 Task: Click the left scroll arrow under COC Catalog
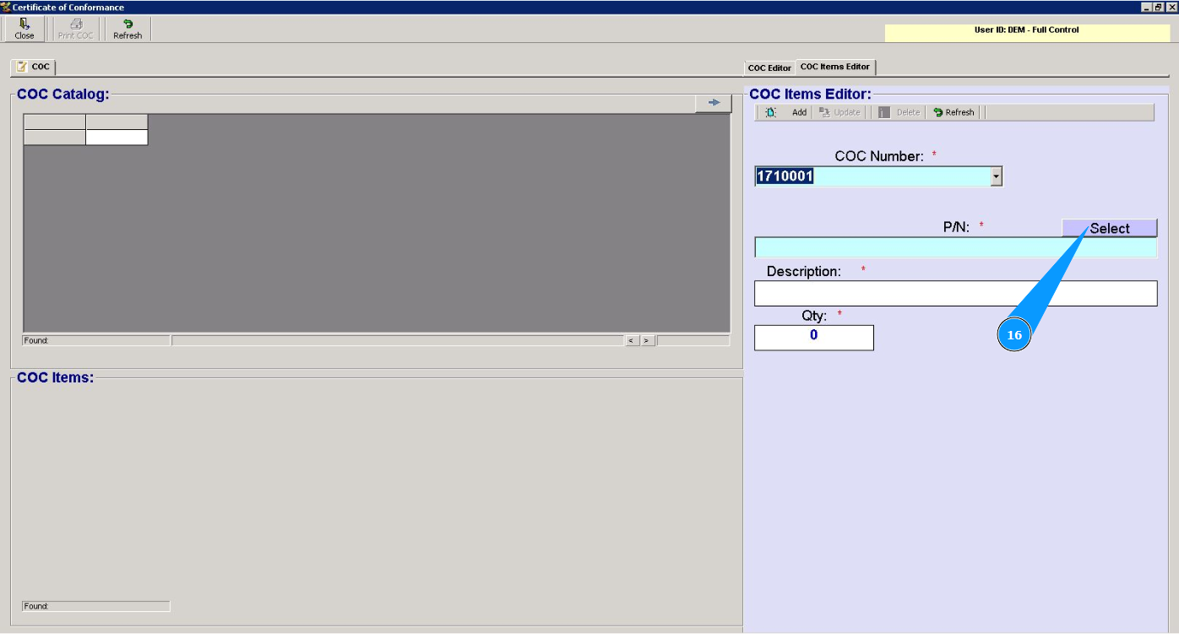(632, 340)
